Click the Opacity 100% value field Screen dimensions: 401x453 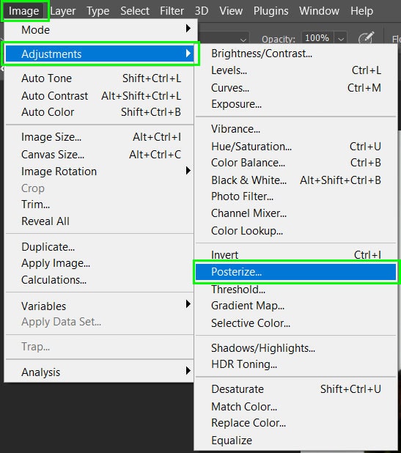pyautogui.click(x=317, y=38)
